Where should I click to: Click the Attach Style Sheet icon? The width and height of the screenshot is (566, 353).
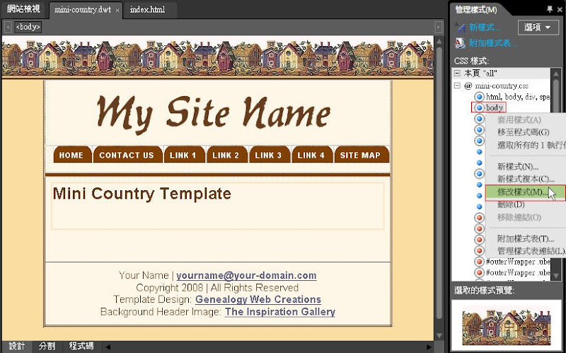tap(461, 43)
